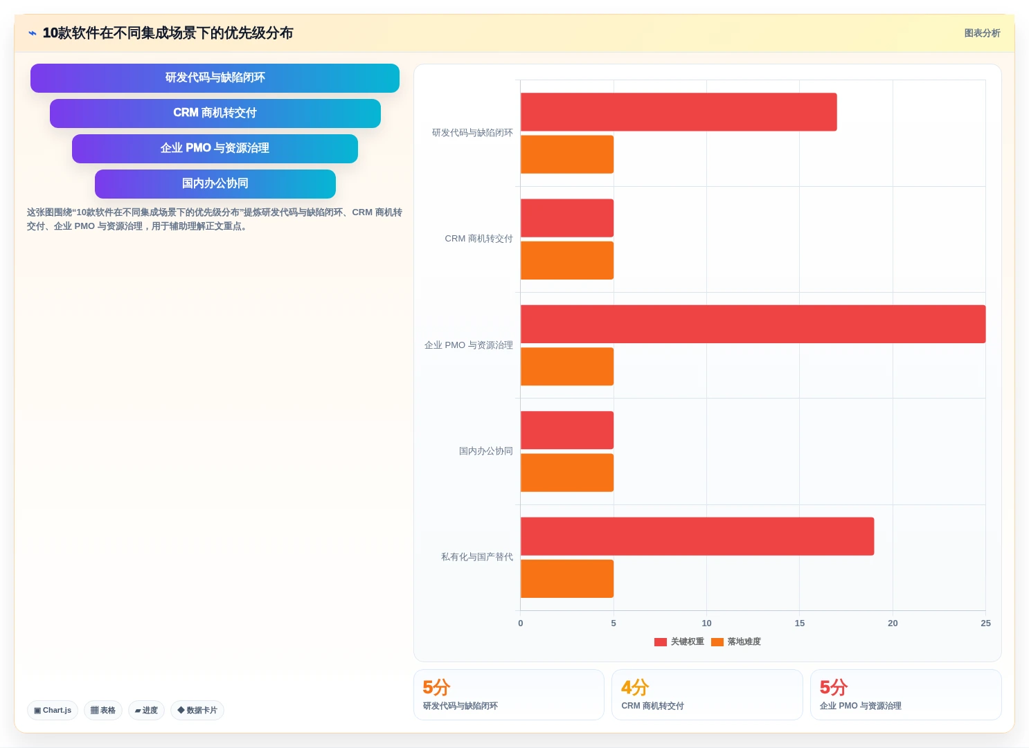Click the red bar for 私有化与国产替代
The width and height of the screenshot is (1029, 748).
(x=697, y=536)
